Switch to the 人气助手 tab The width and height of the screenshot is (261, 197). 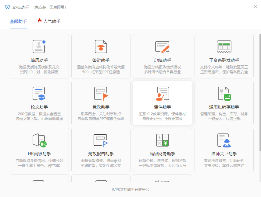coord(49,21)
